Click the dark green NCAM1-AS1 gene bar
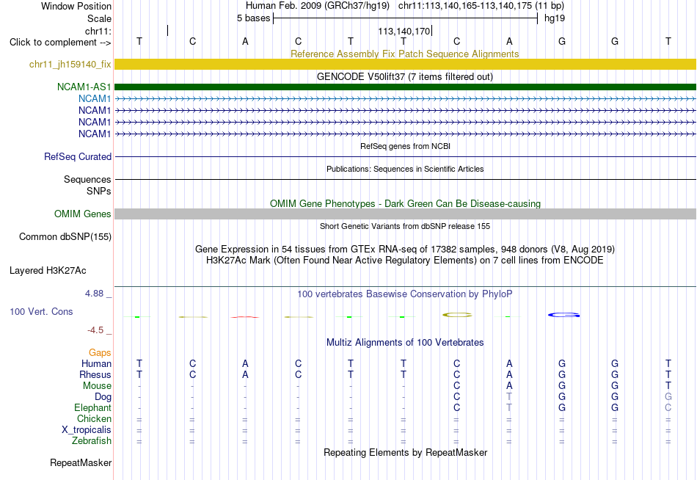Screen dimensions: 697x480 pyautogui.click(x=405, y=87)
